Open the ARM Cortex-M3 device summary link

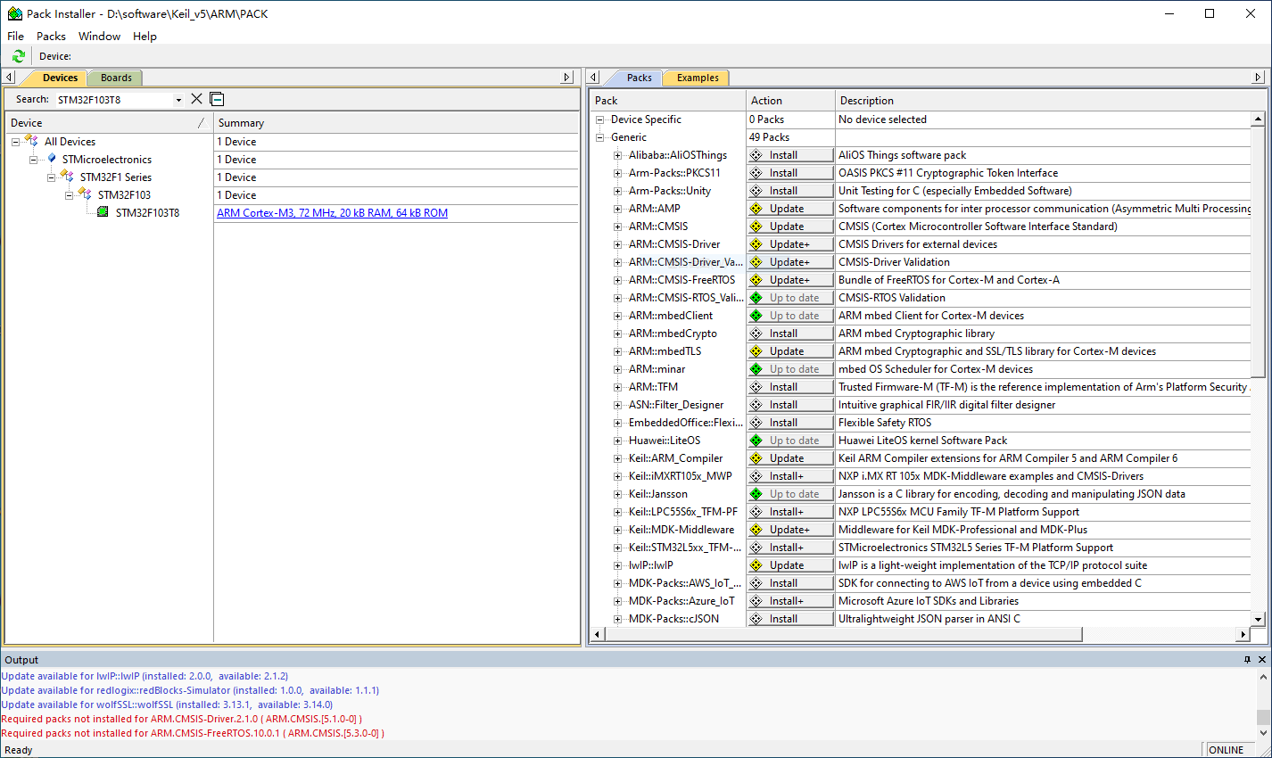click(x=332, y=213)
